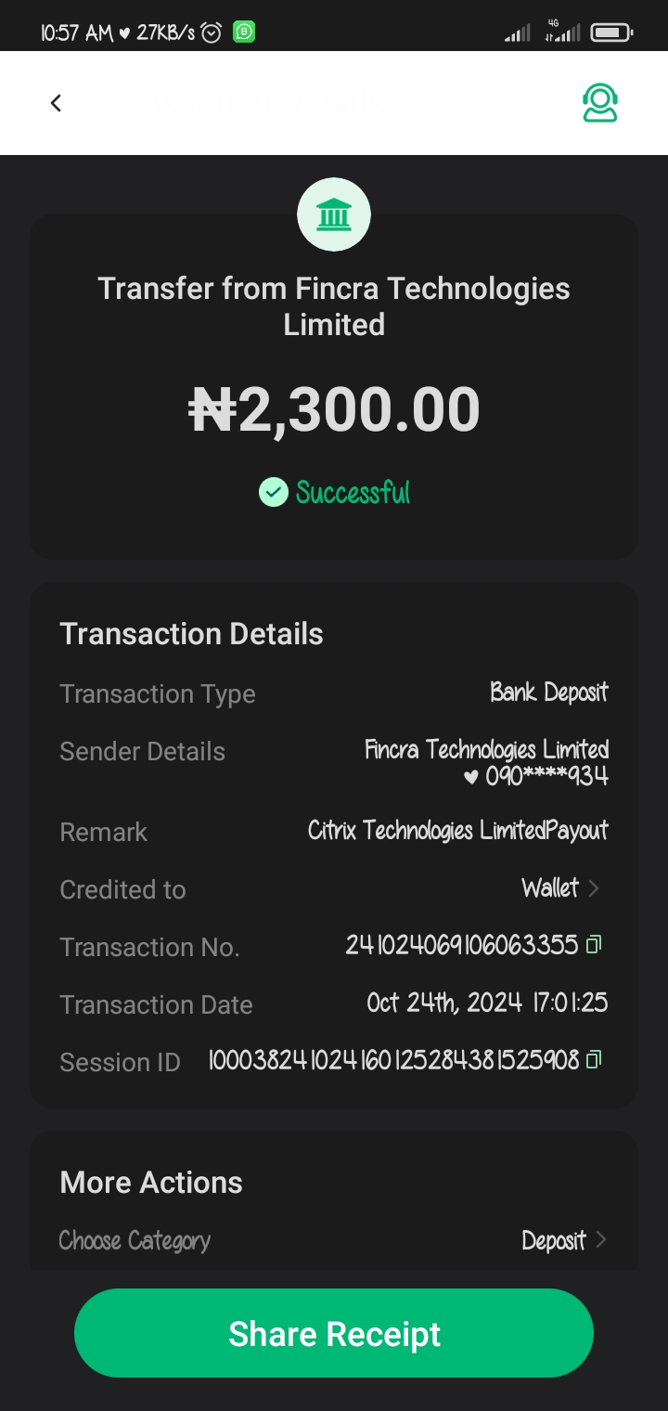The width and height of the screenshot is (668, 1411).
Task: Tap the green Successful checkmark icon
Action: point(273,492)
